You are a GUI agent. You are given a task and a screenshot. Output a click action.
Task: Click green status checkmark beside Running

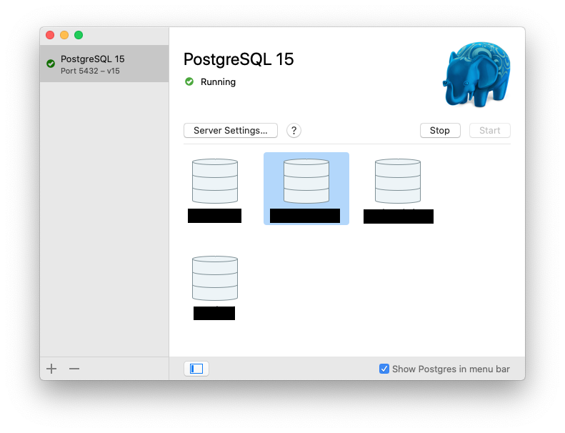[x=189, y=82]
